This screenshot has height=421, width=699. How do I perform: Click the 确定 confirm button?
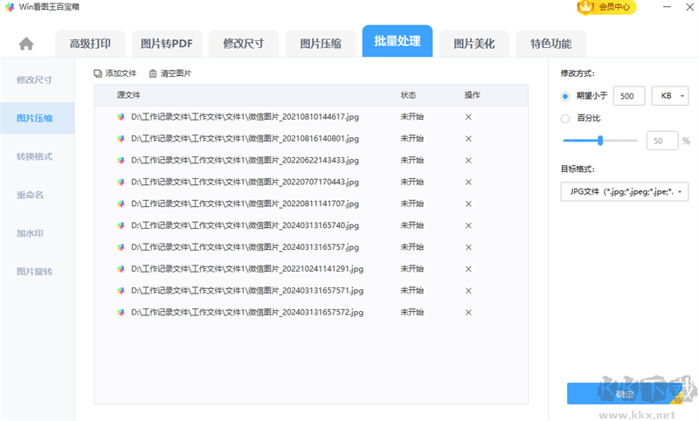(624, 394)
